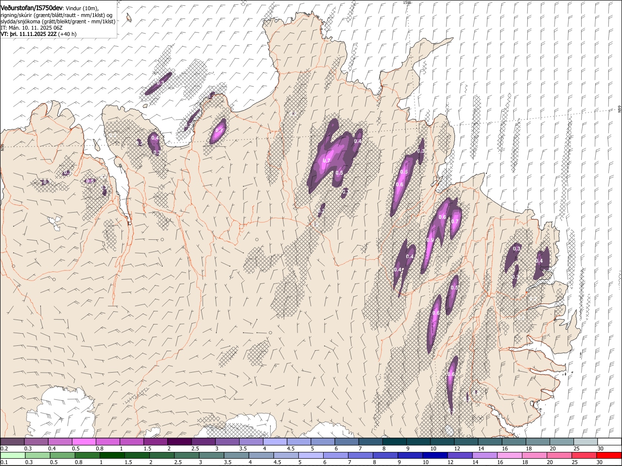
Task: Pick deep blue lower swatch between 10 and 12
Action: (435, 455)
